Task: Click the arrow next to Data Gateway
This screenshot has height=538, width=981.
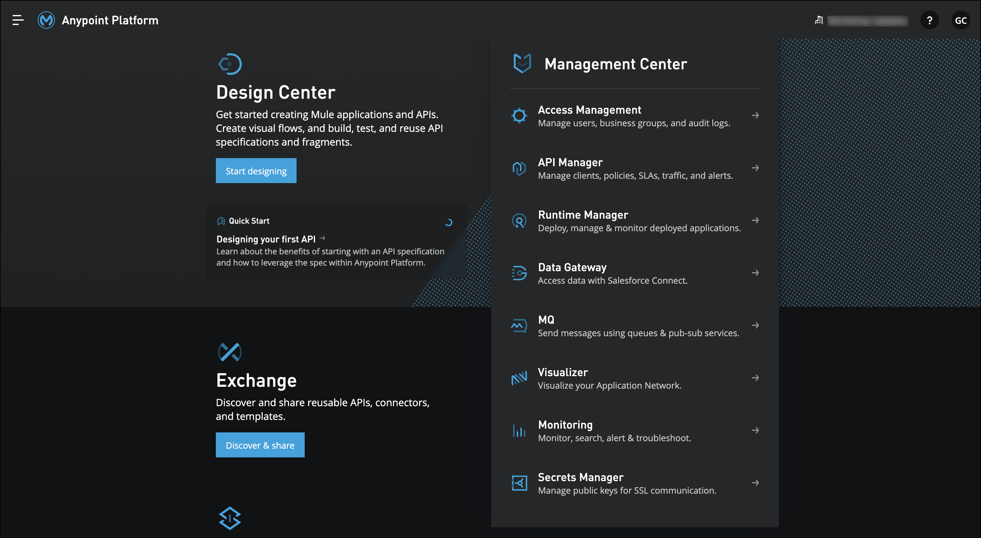Action: [x=755, y=273]
